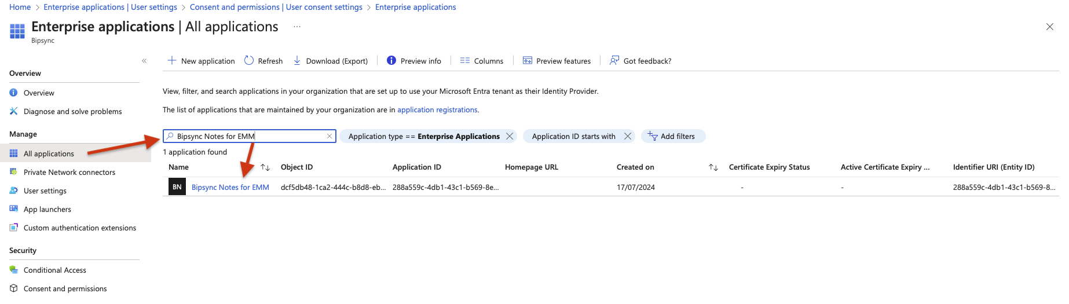This screenshot has height=304, width=1069.
Task: Click the Got feedback person icon
Action: (614, 60)
